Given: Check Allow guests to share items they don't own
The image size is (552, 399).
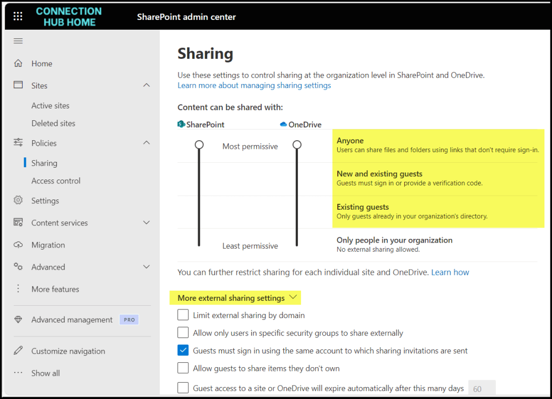Looking at the screenshot, I should (183, 368).
